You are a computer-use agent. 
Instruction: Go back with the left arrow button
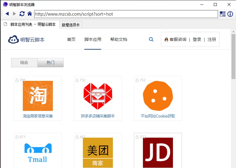[7, 14]
